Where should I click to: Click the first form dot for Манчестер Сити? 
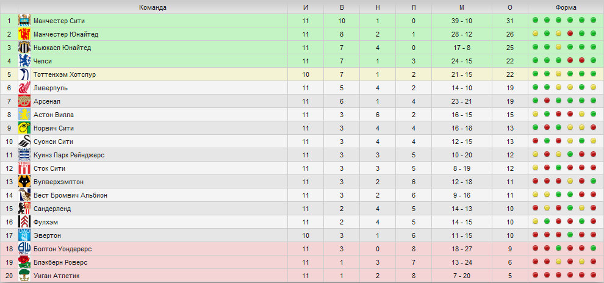tap(535, 20)
